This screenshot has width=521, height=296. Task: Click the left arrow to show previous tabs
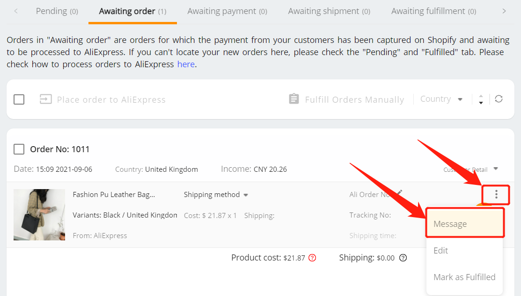[x=15, y=11]
